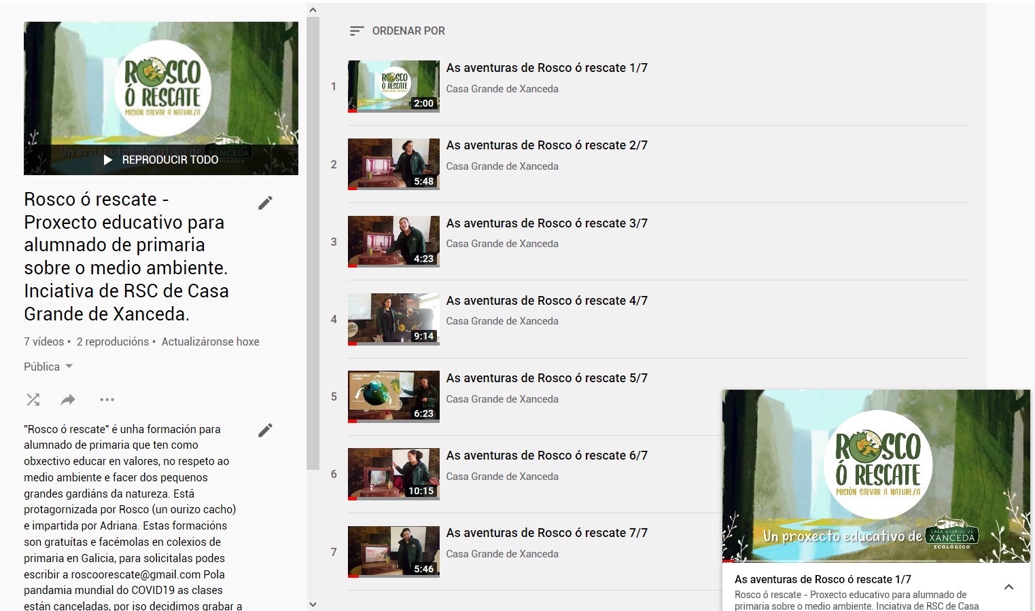Click the up arrow of sidebar scrollbar
Screen dimensions: 1035x611
[x=313, y=10]
